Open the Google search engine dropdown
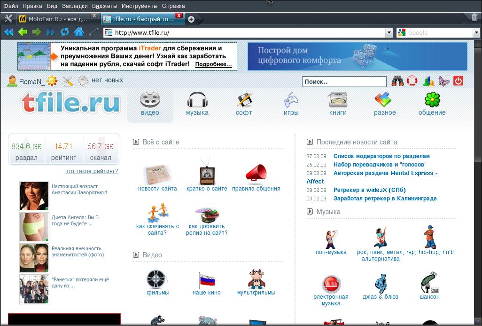The width and height of the screenshot is (482, 326). point(476,32)
